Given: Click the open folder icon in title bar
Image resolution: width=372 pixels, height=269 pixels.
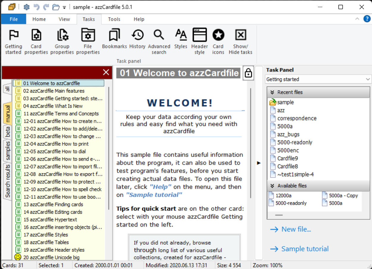Looking at the screenshot, I should click(56, 7).
